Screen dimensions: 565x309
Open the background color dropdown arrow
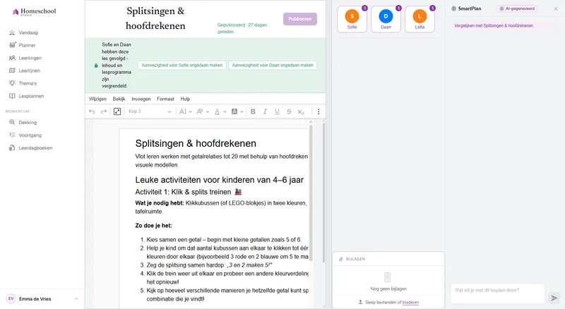click(x=242, y=112)
